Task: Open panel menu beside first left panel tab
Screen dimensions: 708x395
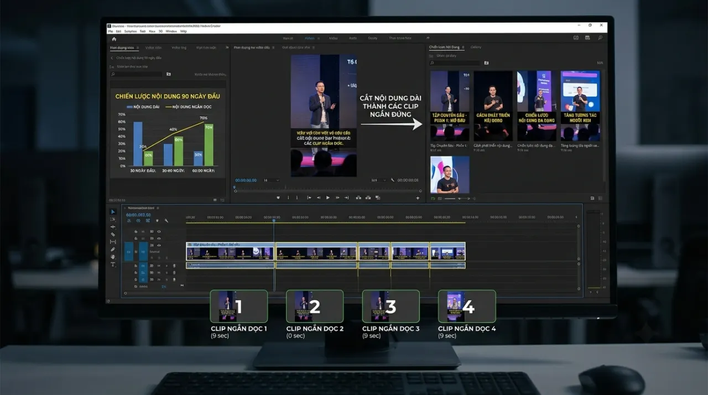Action: (x=138, y=48)
